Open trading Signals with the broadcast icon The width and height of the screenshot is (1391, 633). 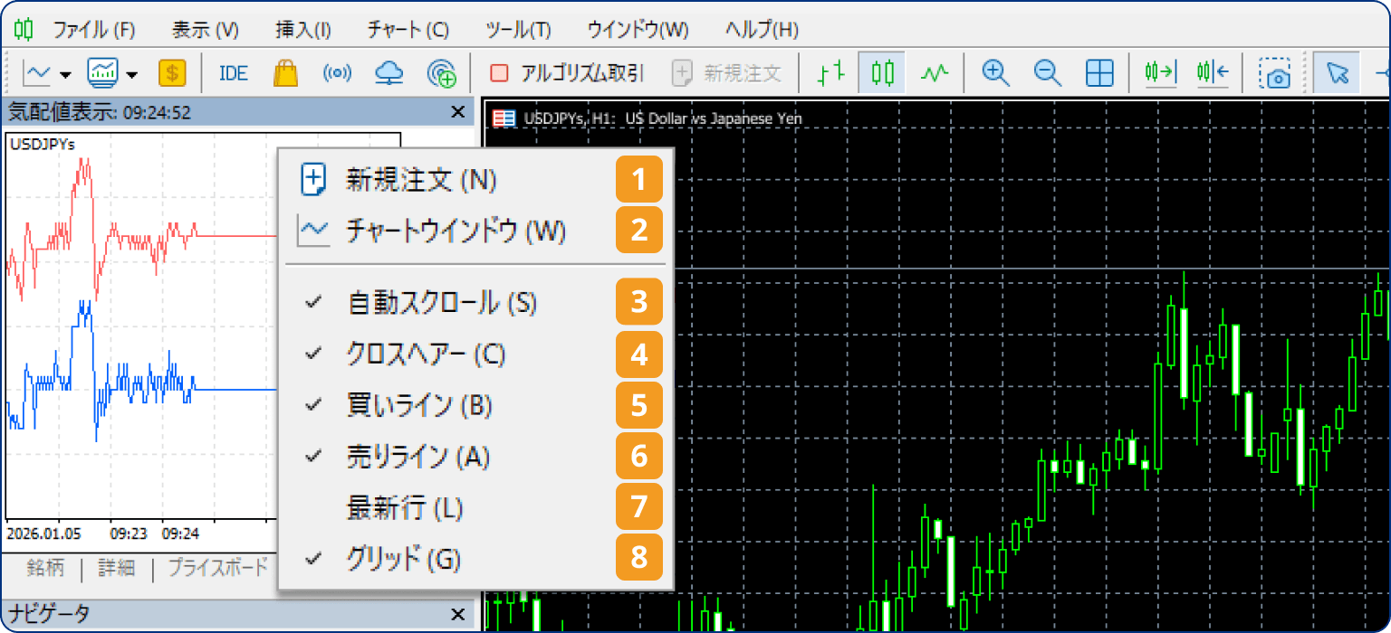tap(337, 73)
